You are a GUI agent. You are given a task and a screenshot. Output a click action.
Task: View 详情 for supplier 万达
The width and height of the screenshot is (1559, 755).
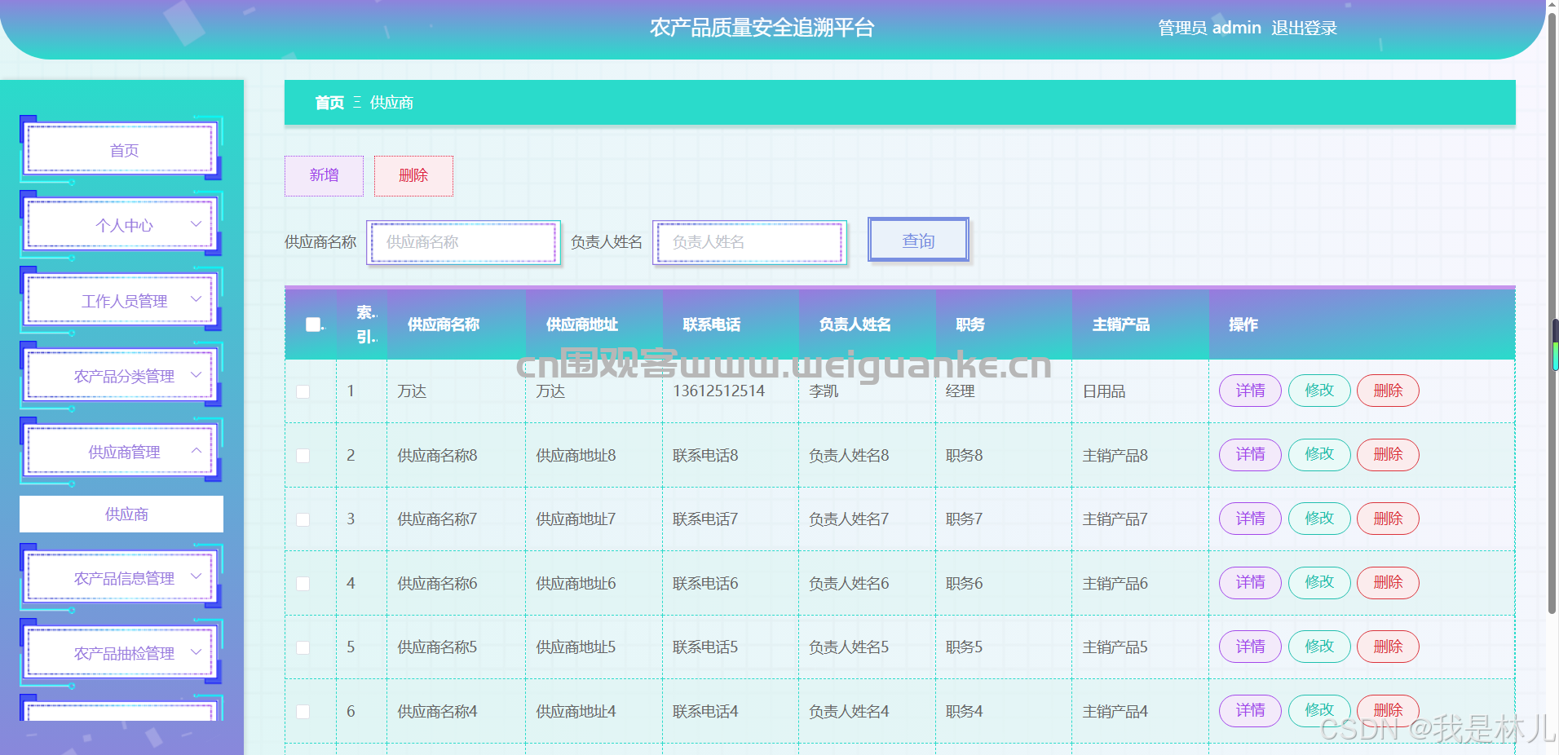(x=1250, y=391)
